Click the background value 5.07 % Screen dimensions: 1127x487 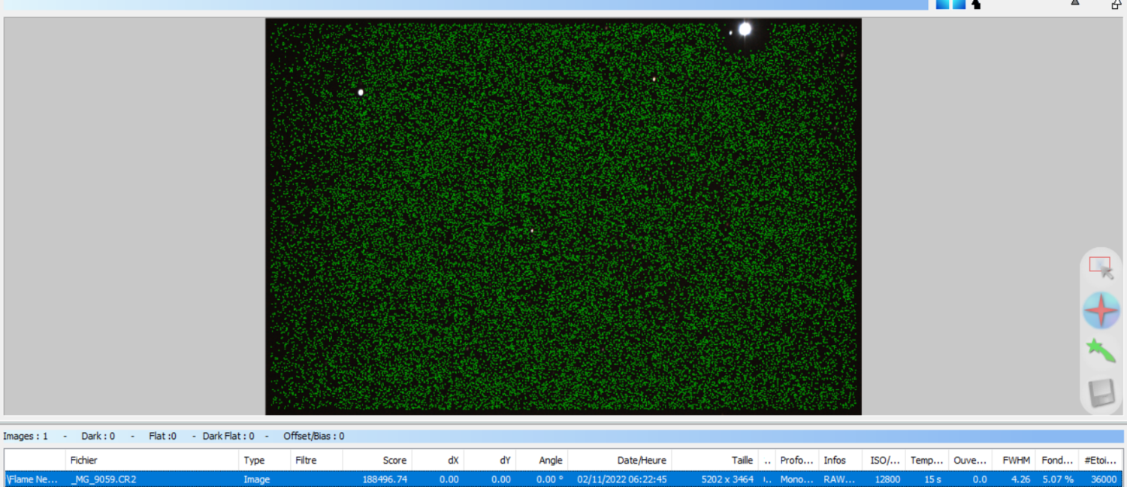pyautogui.click(x=1056, y=479)
